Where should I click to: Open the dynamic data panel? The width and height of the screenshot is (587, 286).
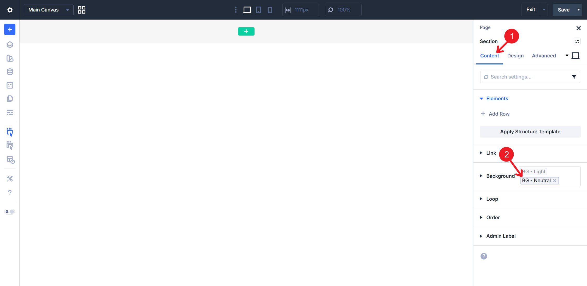click(10, 72)
